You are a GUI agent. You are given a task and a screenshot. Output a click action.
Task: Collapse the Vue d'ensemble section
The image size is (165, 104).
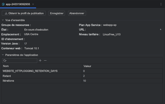(x=3, y=20)
